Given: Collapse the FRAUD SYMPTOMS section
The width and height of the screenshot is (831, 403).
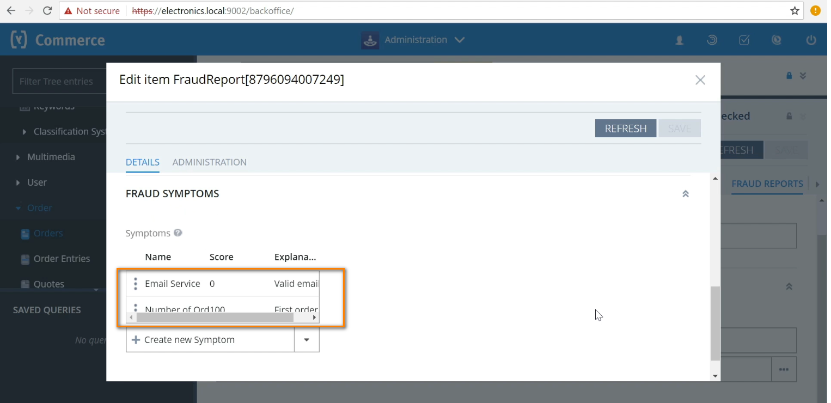Looking at the screenshot, I should coord(686,194).
